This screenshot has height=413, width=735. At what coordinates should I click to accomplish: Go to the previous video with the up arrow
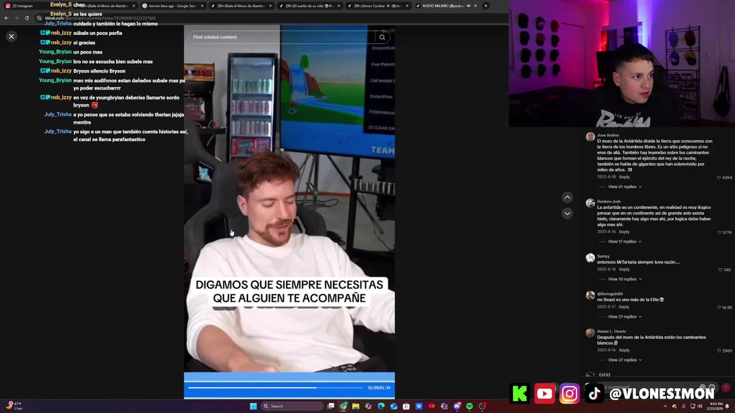pos(567,197)
